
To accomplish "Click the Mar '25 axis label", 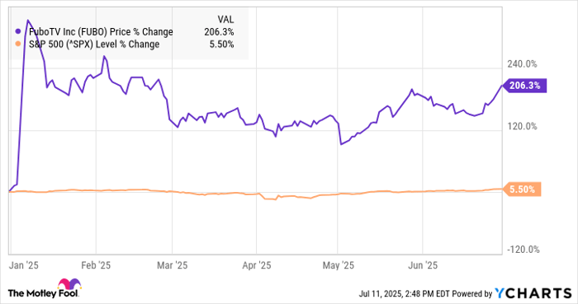I will point(172,265).
